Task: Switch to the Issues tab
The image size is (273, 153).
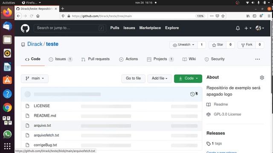Action: coord(61,59)
